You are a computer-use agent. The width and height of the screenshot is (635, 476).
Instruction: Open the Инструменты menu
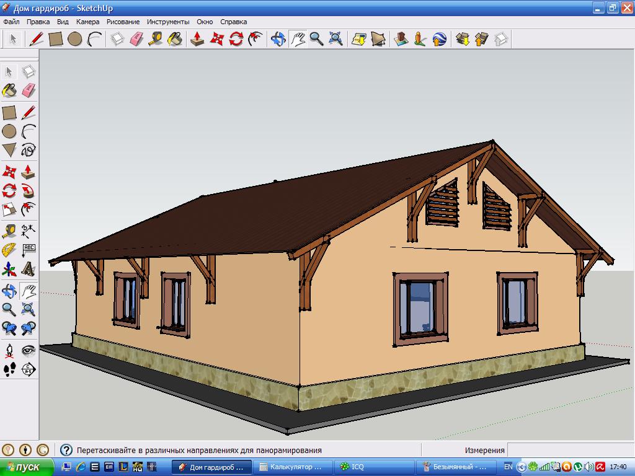pyautogui.click(x=168, y=22)
